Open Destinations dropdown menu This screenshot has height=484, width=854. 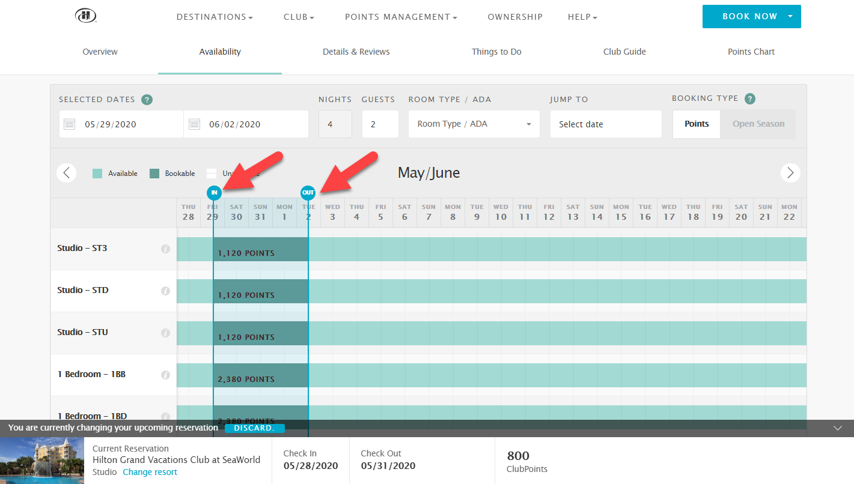coord(215,17)
